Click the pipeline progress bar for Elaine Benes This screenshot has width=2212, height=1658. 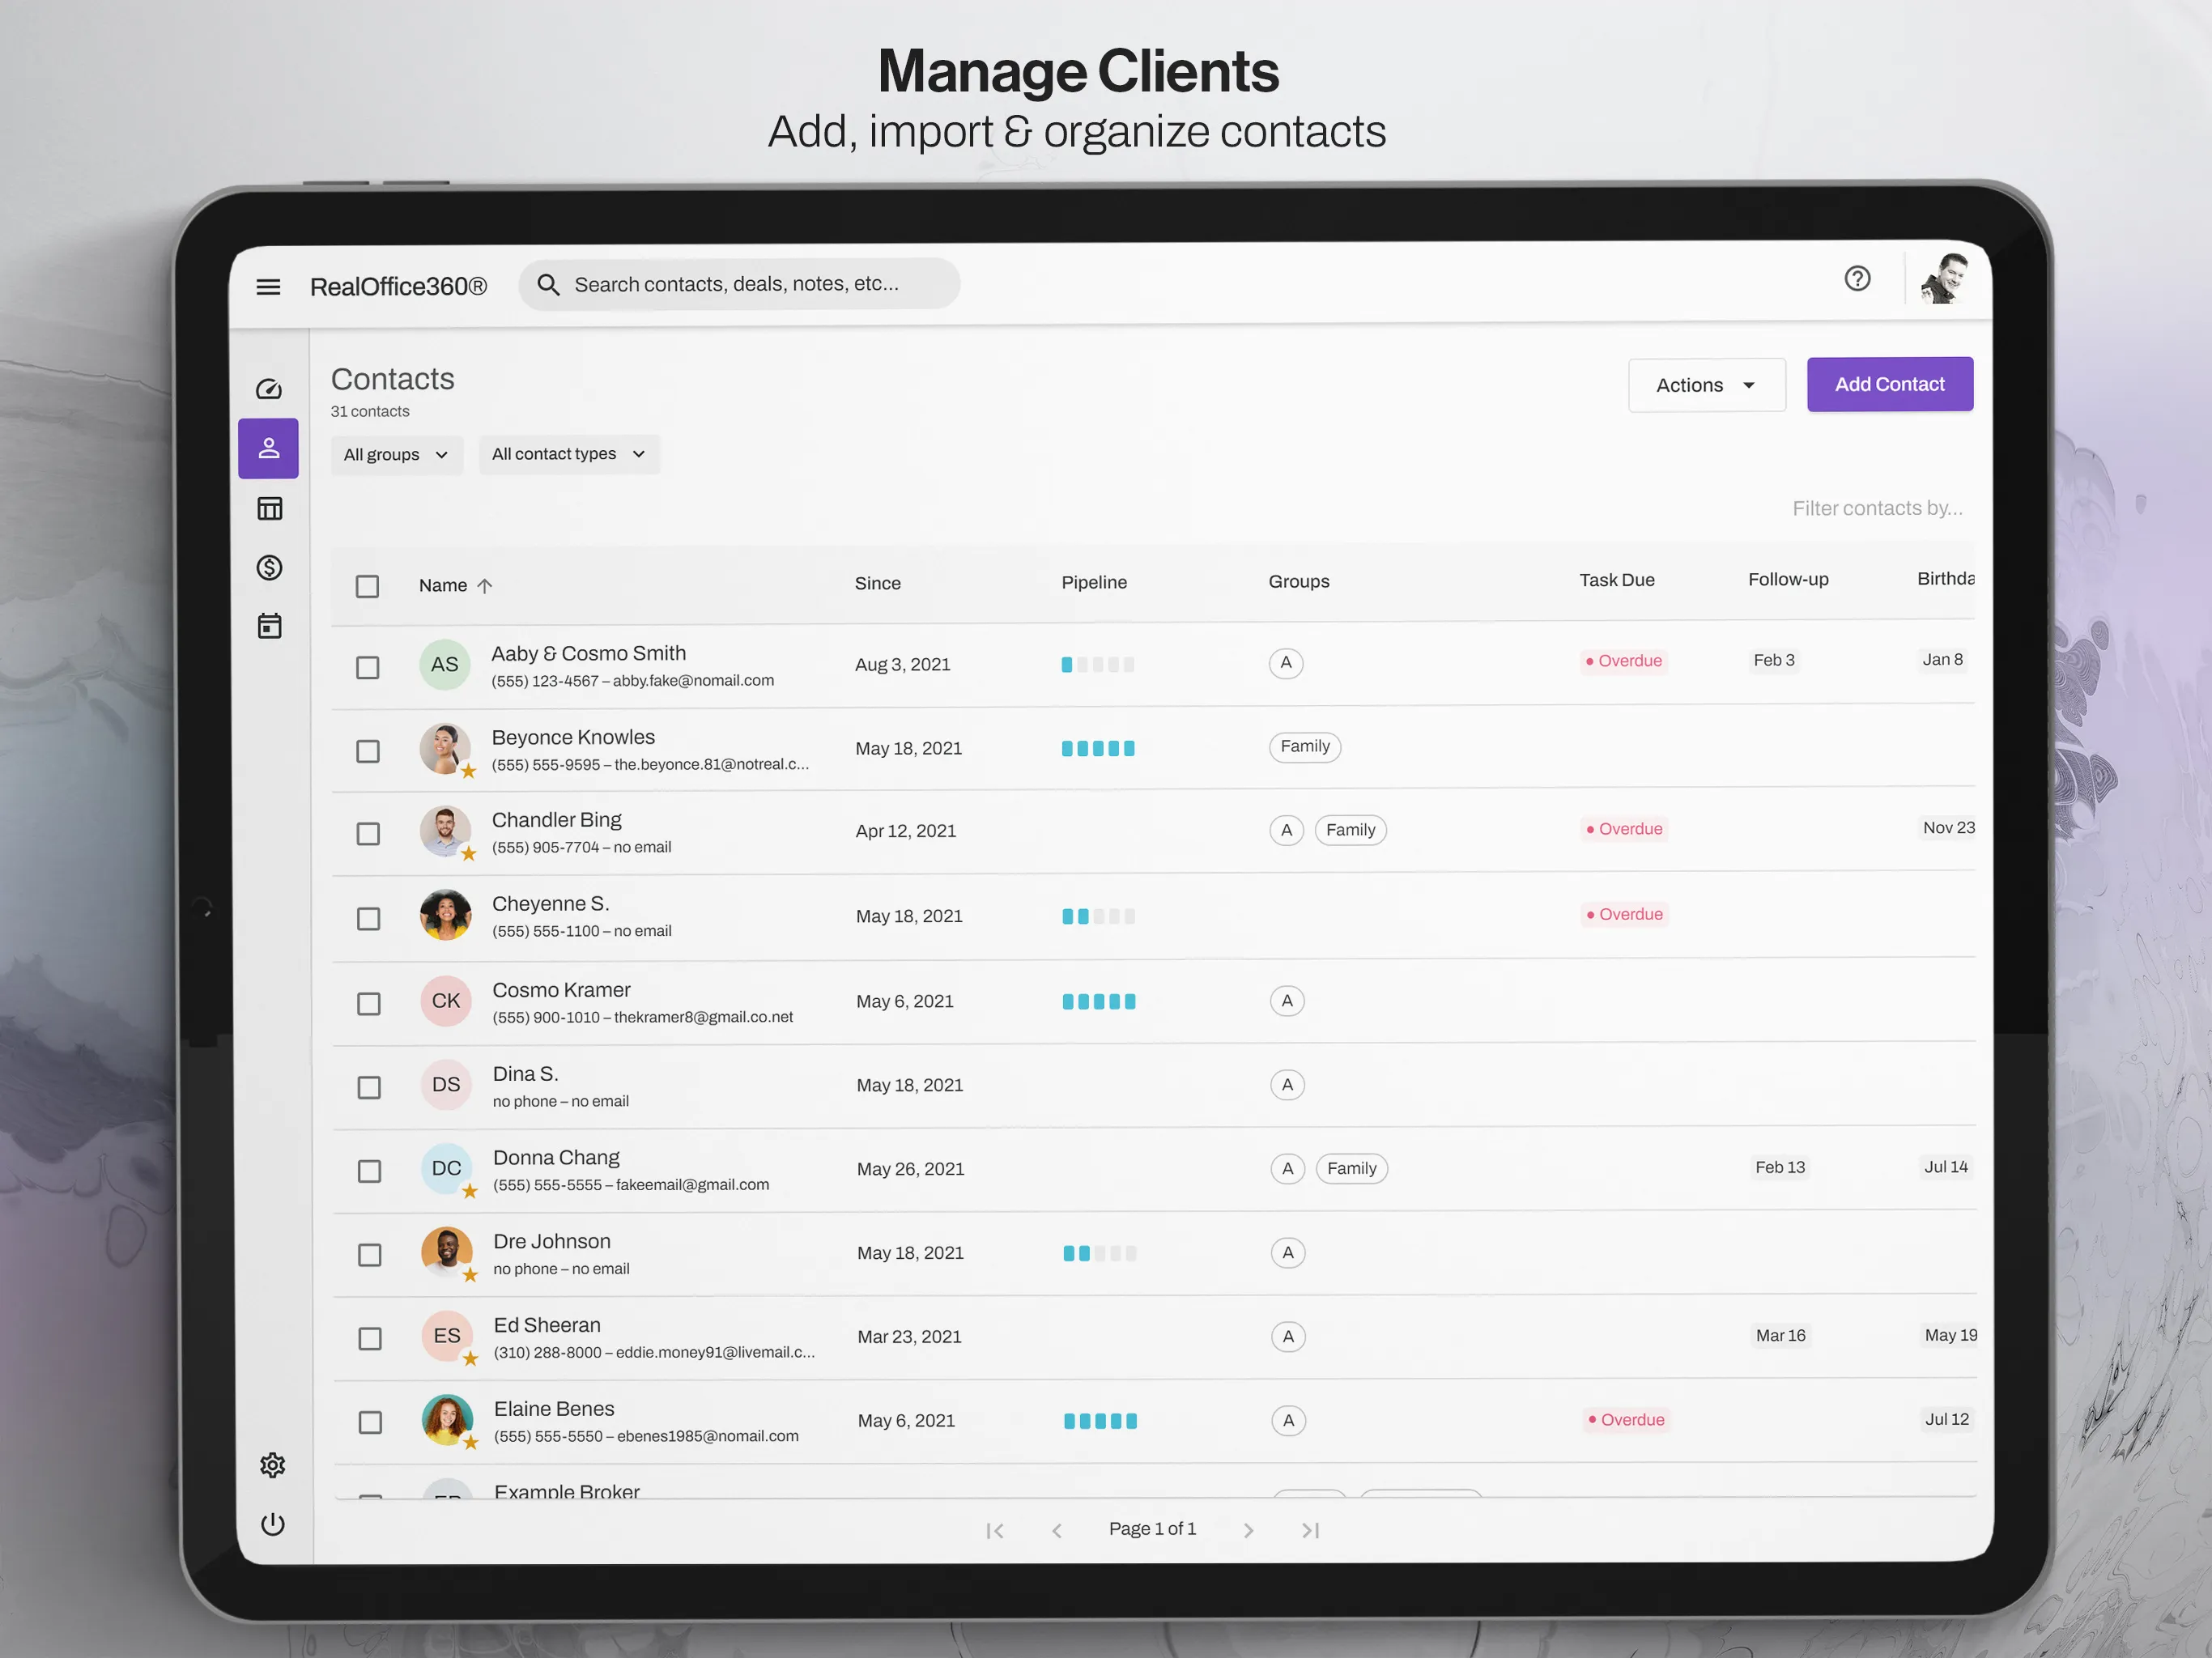click(1100, 1421)
